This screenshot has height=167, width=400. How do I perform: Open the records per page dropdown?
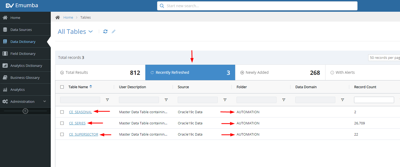click(384, 58)
